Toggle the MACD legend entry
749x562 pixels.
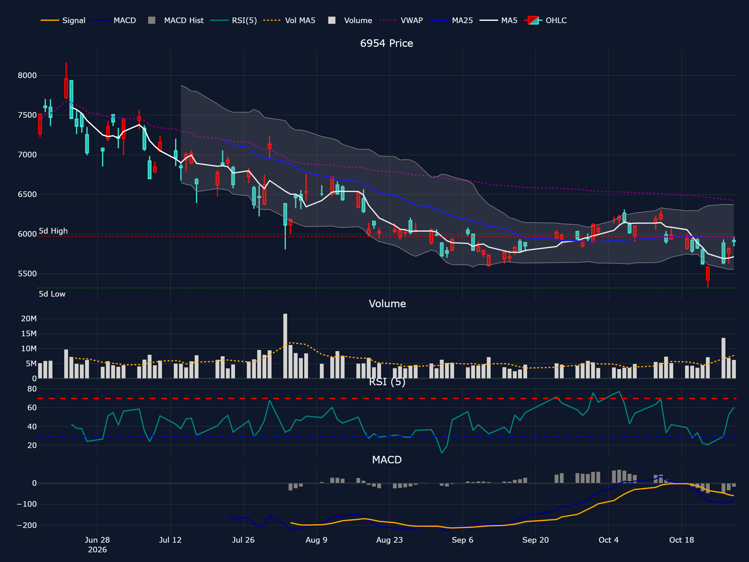click(114, 20)
